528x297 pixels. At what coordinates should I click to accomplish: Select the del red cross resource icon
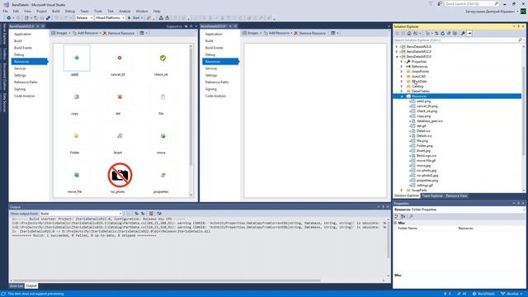click(x=119, y=97)
